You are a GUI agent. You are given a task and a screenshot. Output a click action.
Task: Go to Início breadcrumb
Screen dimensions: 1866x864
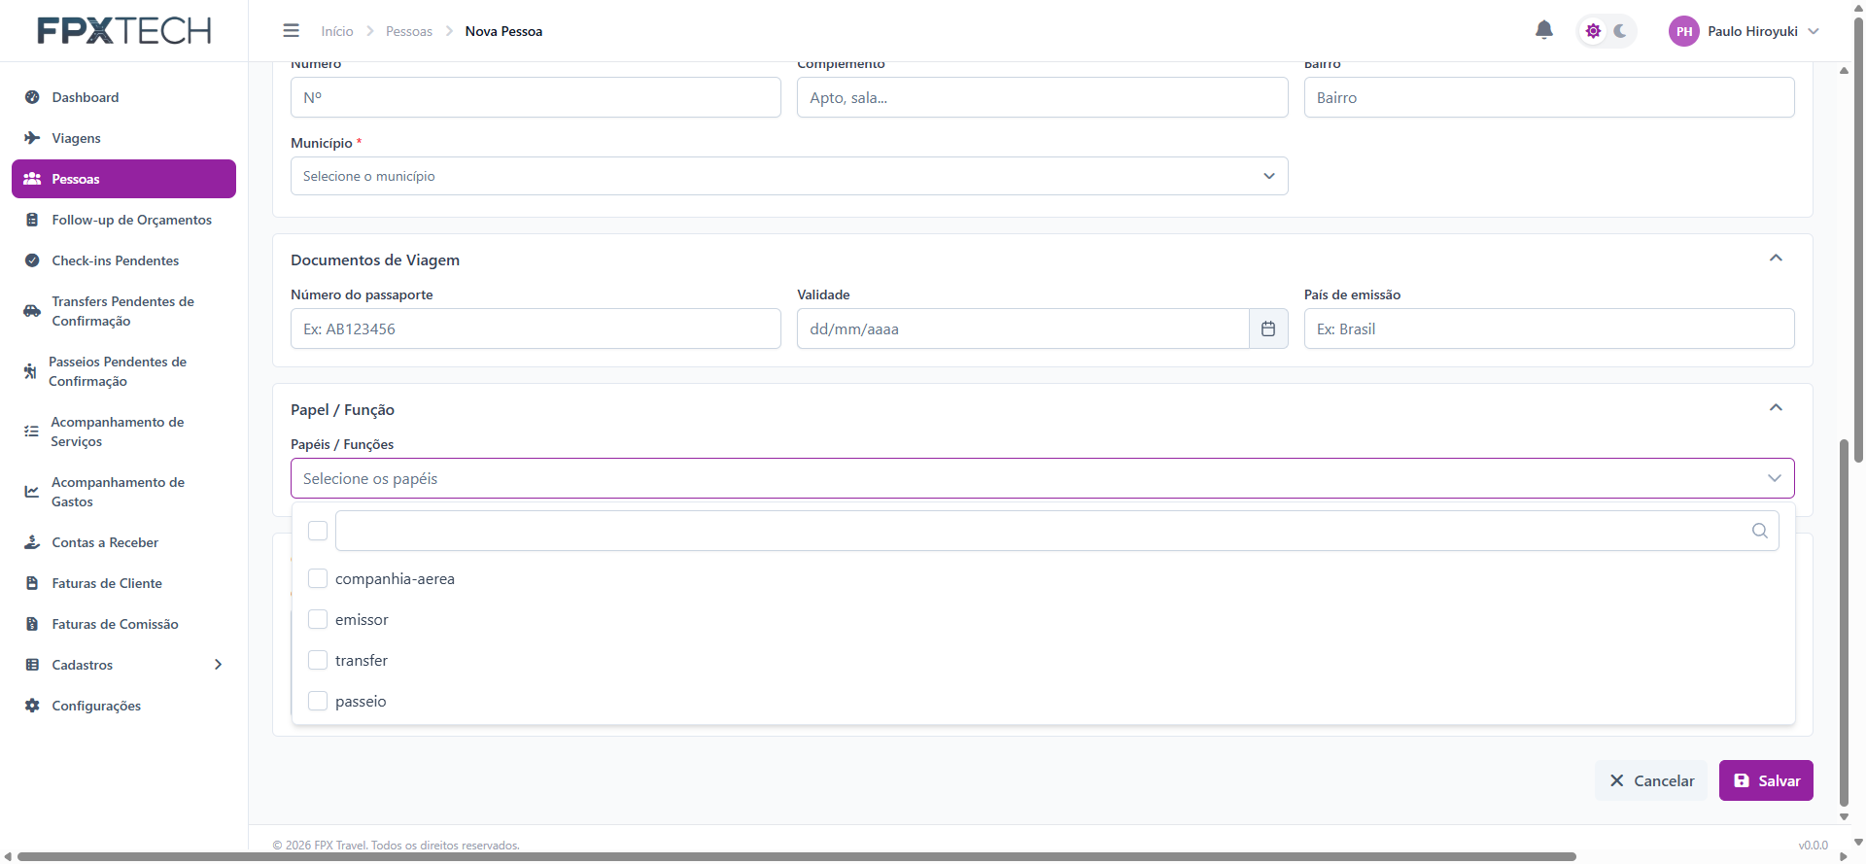(x=337, y=31)
